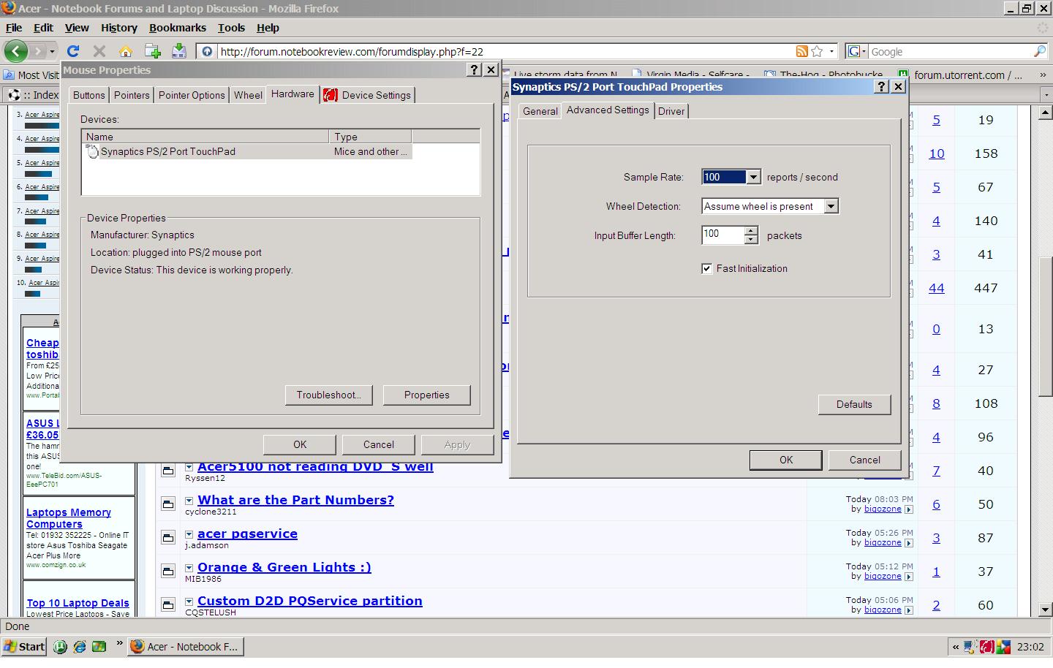Viewport: 1053px width, 668px height.
Task: Expand preview arrow for 'acer pqservice' thread
Action: point(189,534)
